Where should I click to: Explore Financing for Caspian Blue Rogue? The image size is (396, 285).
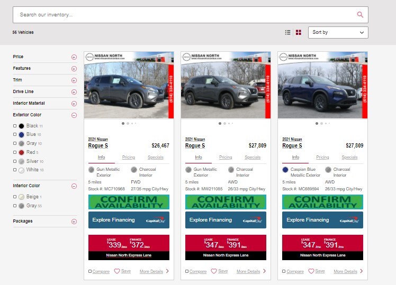pyautogui.click(x=323, y=220)
